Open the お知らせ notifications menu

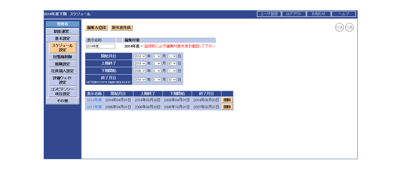[x=318, y=14]
